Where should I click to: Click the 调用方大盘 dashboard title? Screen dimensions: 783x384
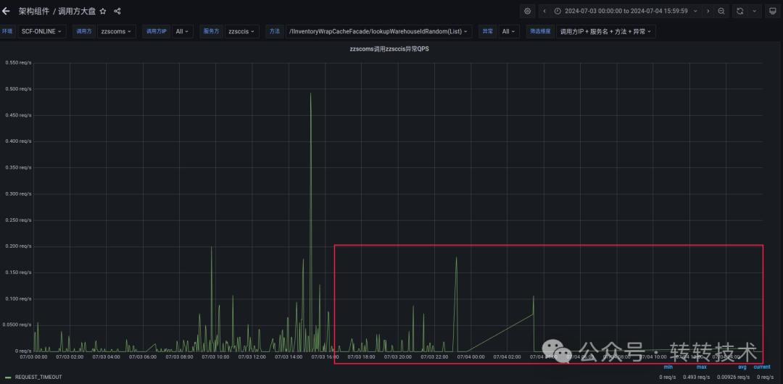tap(77, 11)
